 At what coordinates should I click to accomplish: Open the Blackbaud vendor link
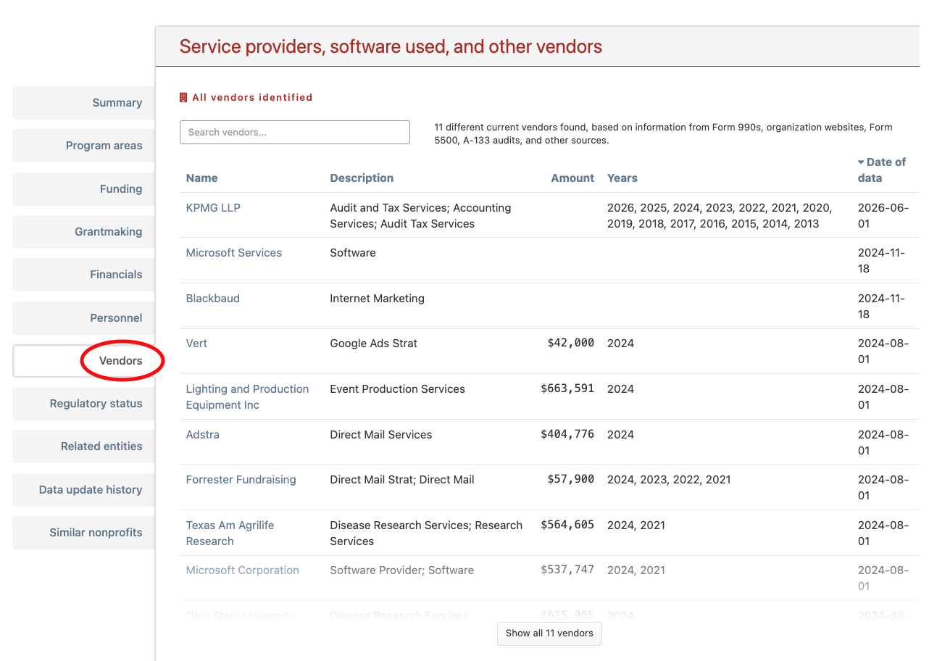213,299
